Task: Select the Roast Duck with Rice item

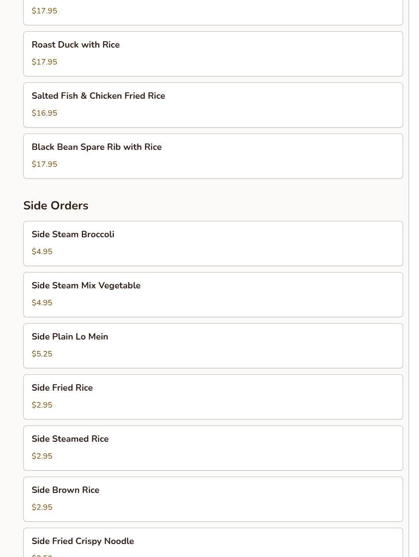Action: click(213, 54)
